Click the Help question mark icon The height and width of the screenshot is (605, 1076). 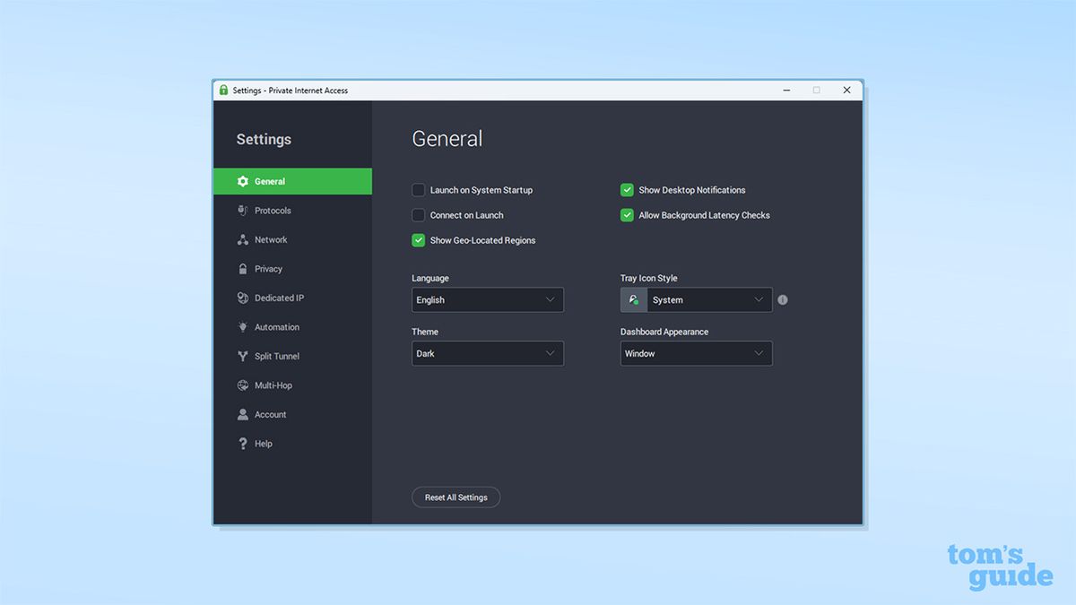click(x=243, y=444)
